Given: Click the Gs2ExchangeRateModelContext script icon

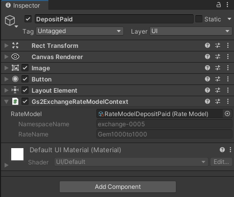Looking at the screenshot, I should (x=15, y=101).
